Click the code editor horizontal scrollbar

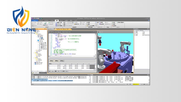pyautogui.click(x=72, y=56)
